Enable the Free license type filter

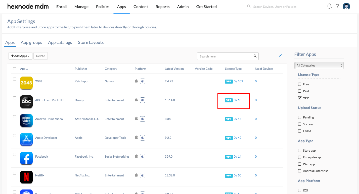[x=300, y=84]
